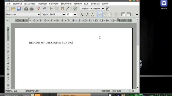Select justified text alignment
Screen dimensions: 172x96
point(116,14)
